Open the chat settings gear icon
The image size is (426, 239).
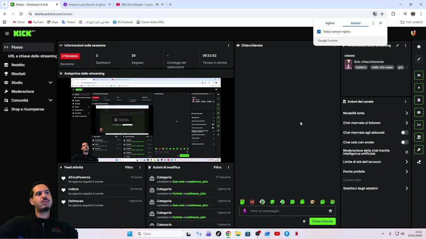coord(304,221)
